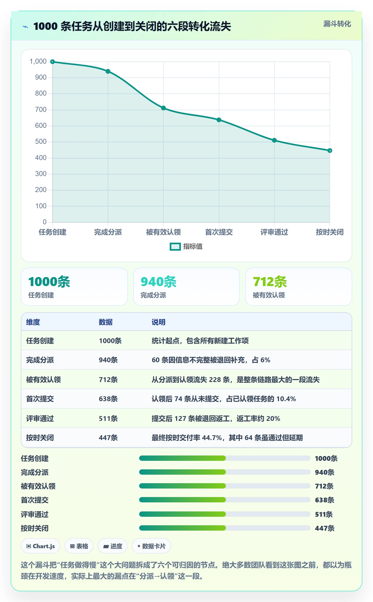
Task: Click the lightning bolt icon beside the title
Action: [x=25, y=27]
